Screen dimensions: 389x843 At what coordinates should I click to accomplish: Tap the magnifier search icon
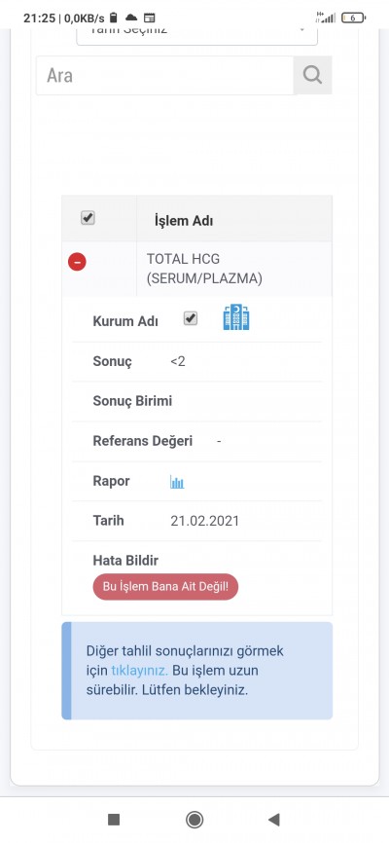(x=312, y=75)
